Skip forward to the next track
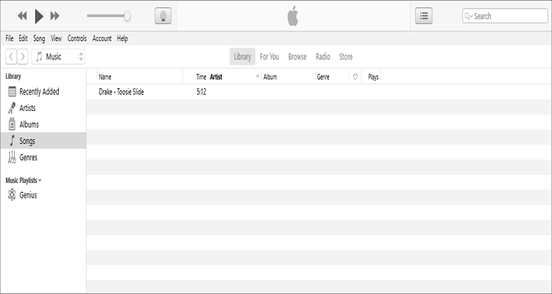The width and height of the screenshot is (552, 294). point(55,16)
